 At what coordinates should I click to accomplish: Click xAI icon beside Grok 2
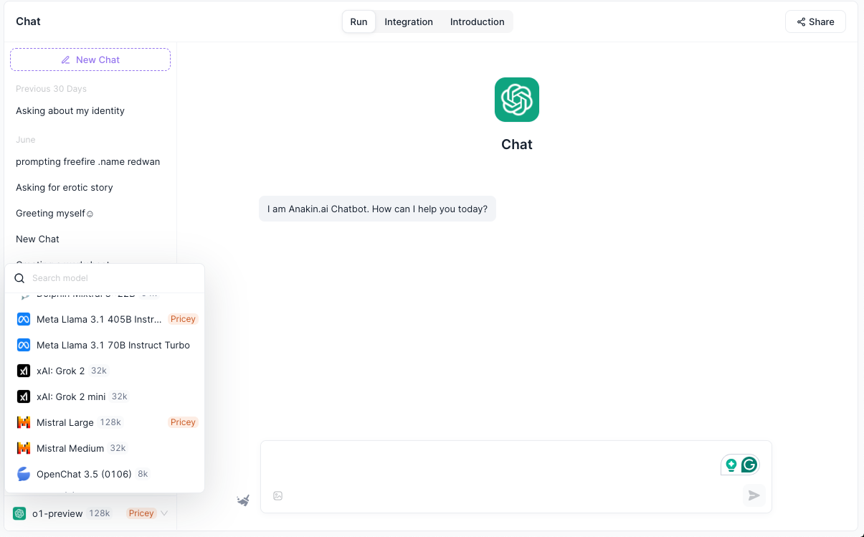pos(24,371)
